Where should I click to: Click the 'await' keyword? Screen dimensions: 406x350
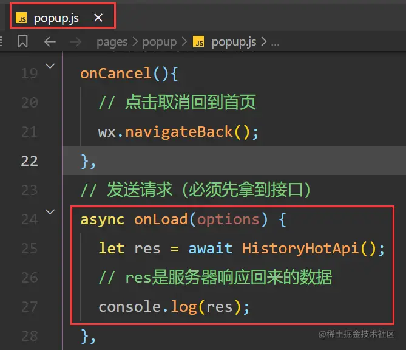point(211,249)
